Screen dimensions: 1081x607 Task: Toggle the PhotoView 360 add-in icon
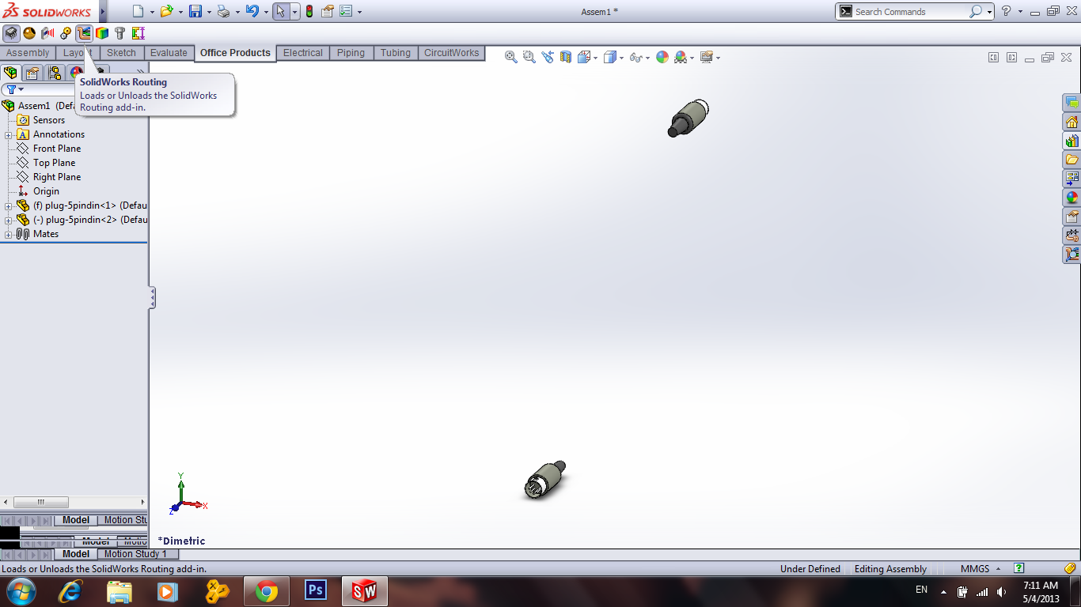29,33
